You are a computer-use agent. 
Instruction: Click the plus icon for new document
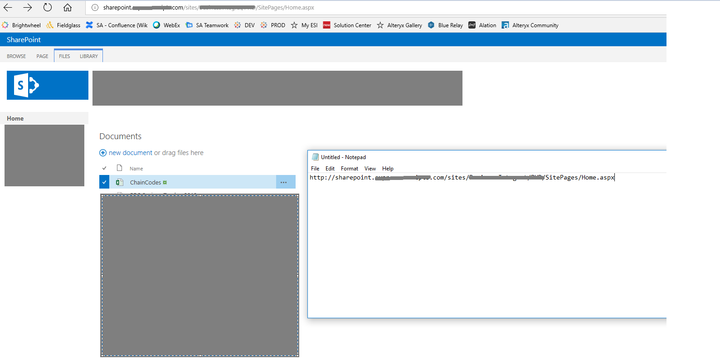pos(103,153)
